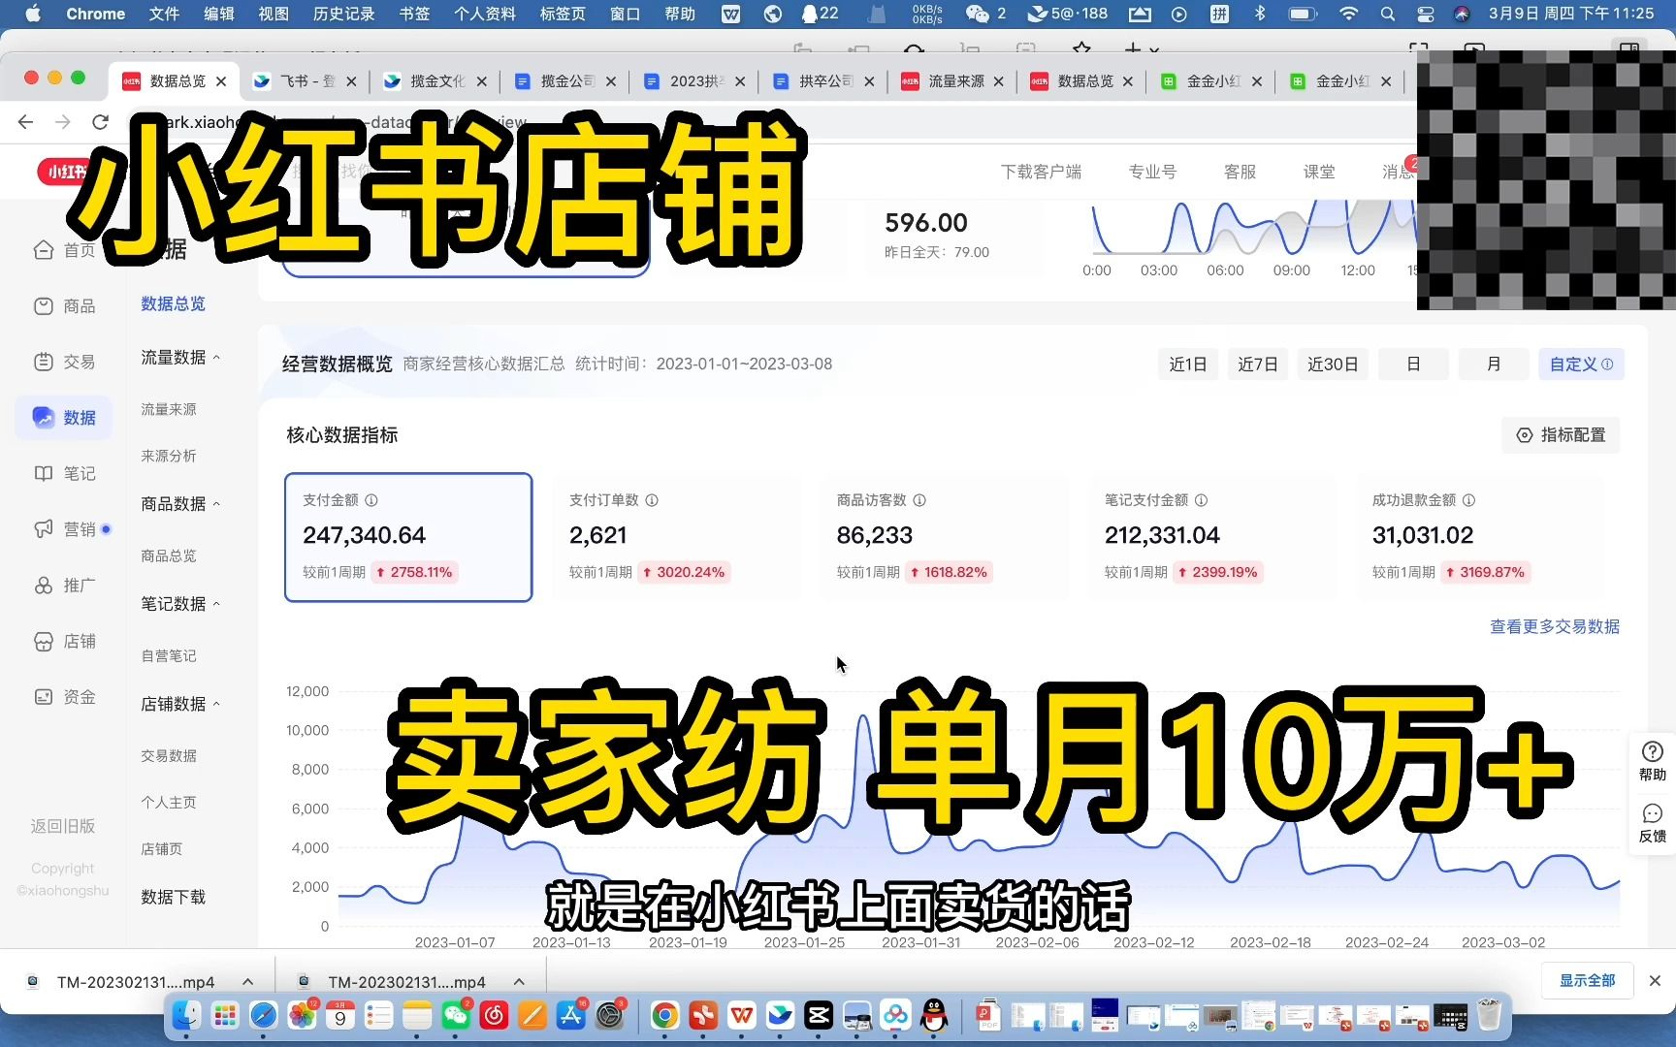1676x1047 pixels.
Task: Select the 月 monthly range option
Action: (1494, 365)
